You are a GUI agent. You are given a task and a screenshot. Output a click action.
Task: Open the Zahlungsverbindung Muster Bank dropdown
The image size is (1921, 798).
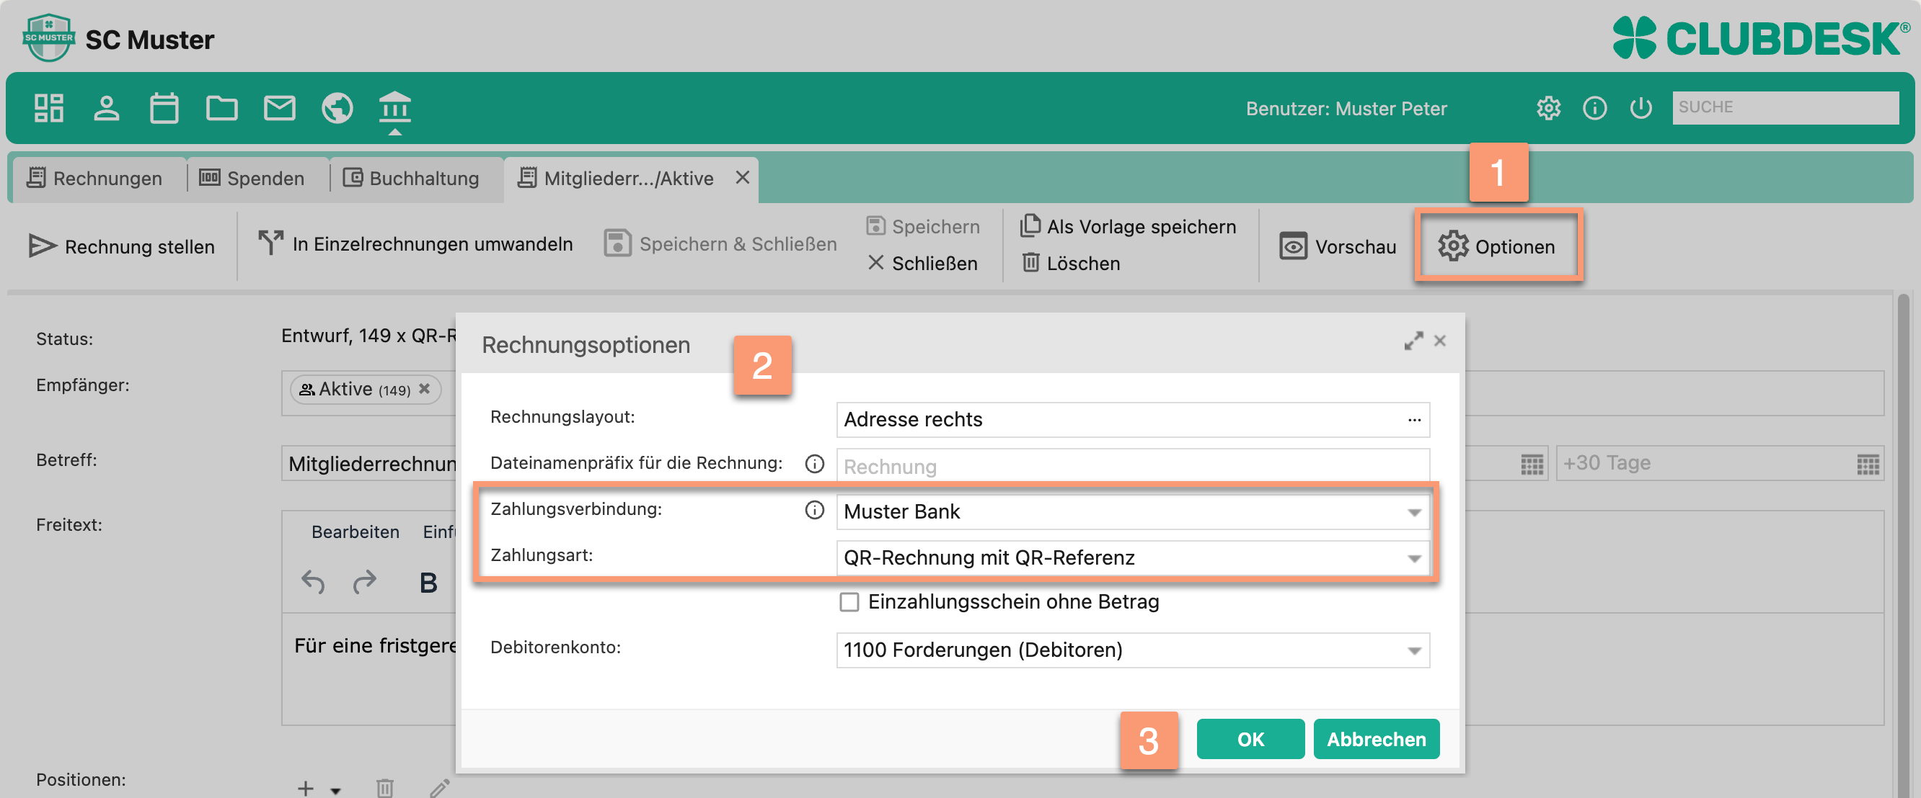click(1414, 512)
